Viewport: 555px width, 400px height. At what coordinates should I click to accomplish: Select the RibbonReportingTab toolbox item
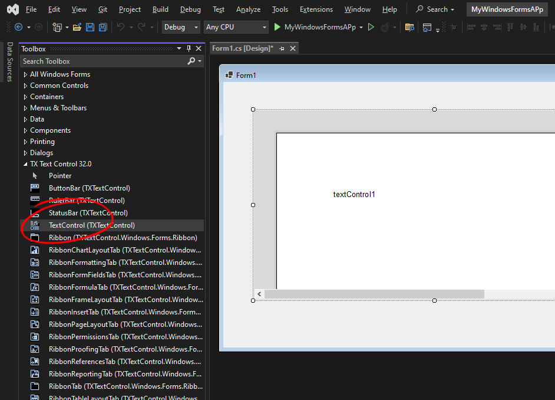pos(112,374)
